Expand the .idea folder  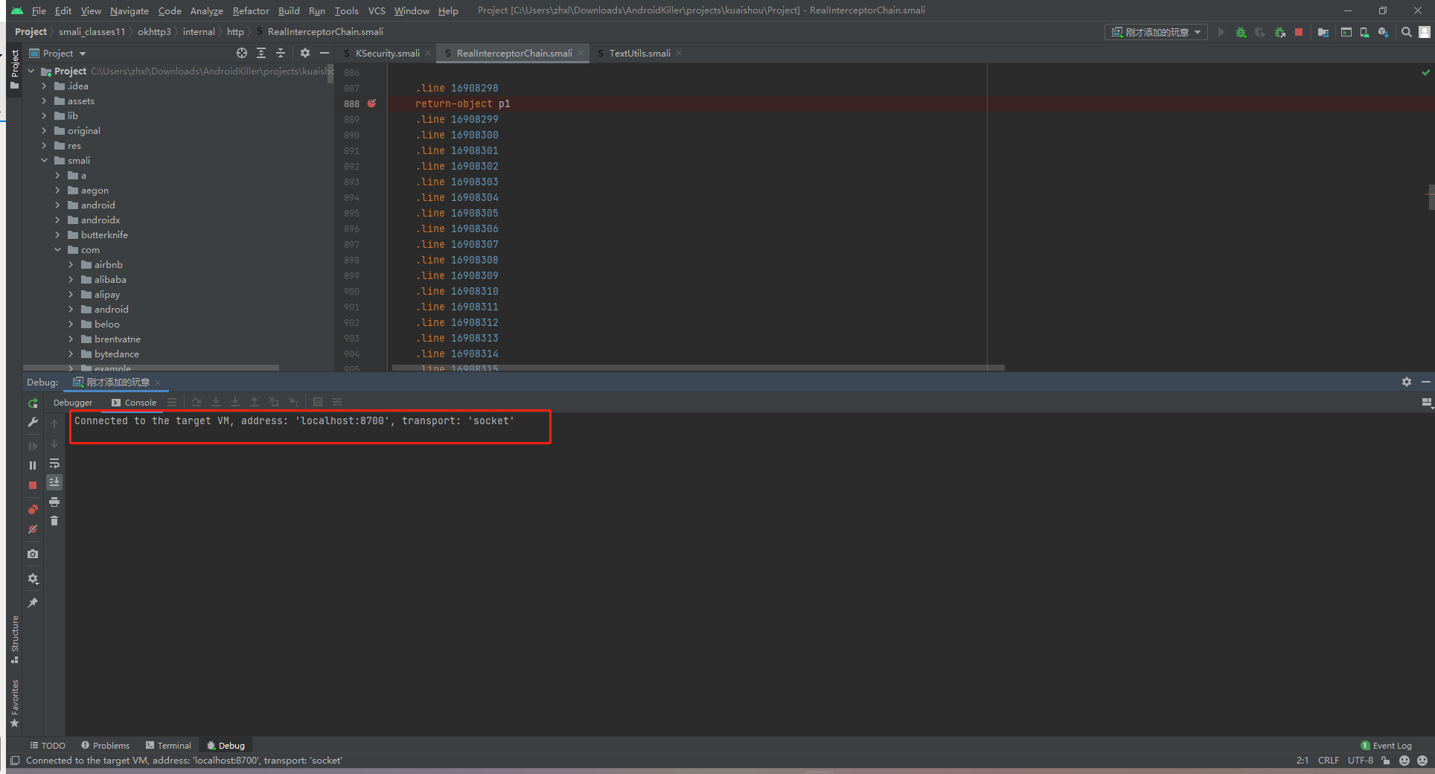click(44, 86)
